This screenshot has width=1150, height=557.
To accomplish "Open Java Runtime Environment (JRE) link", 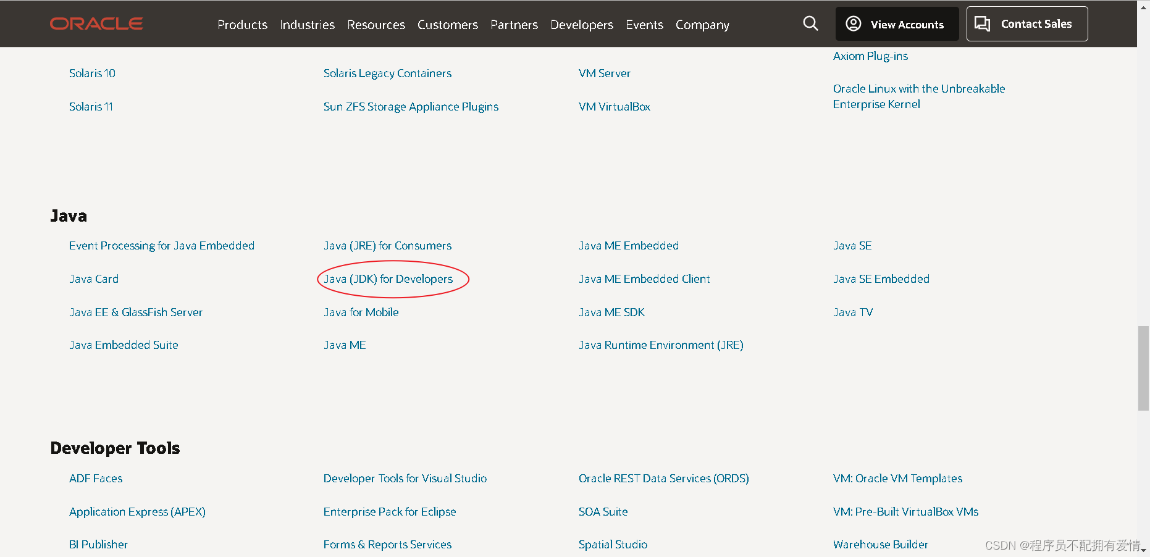I will coord(661,345).
